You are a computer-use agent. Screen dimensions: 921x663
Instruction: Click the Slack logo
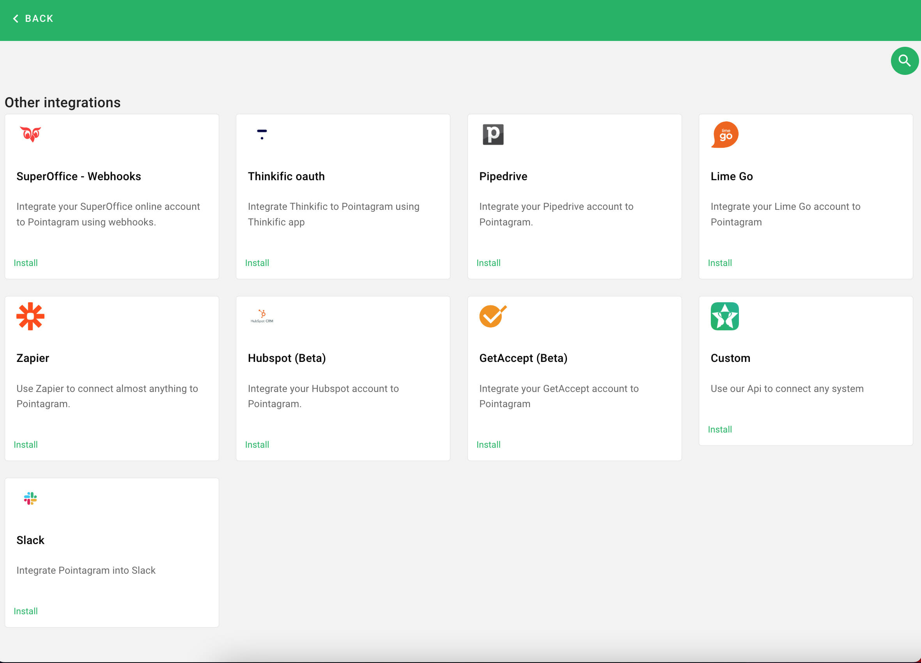(30, 498)
